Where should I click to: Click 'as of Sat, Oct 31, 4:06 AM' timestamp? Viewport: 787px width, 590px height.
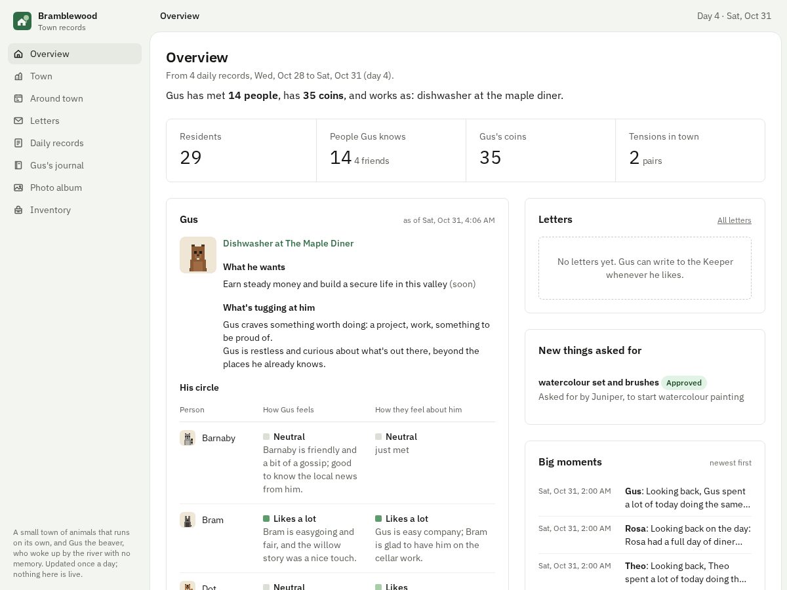click(449, 220)
